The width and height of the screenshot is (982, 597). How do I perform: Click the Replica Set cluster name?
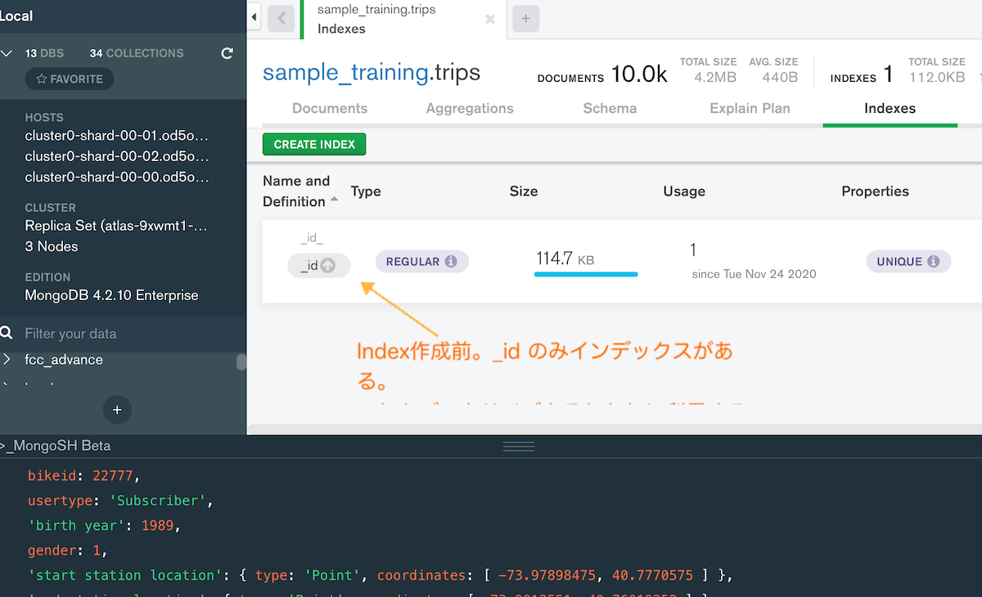tap(117, 226)
